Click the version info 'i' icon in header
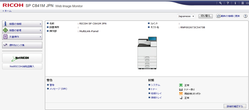Screen dimensions: 249x110 coord(235,3)
